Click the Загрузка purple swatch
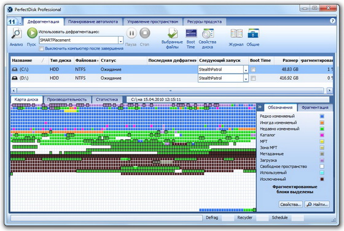Viewport: 344px width, 231px height. [x=322, y=161]
